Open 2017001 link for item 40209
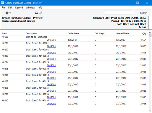 coord(52,97)
